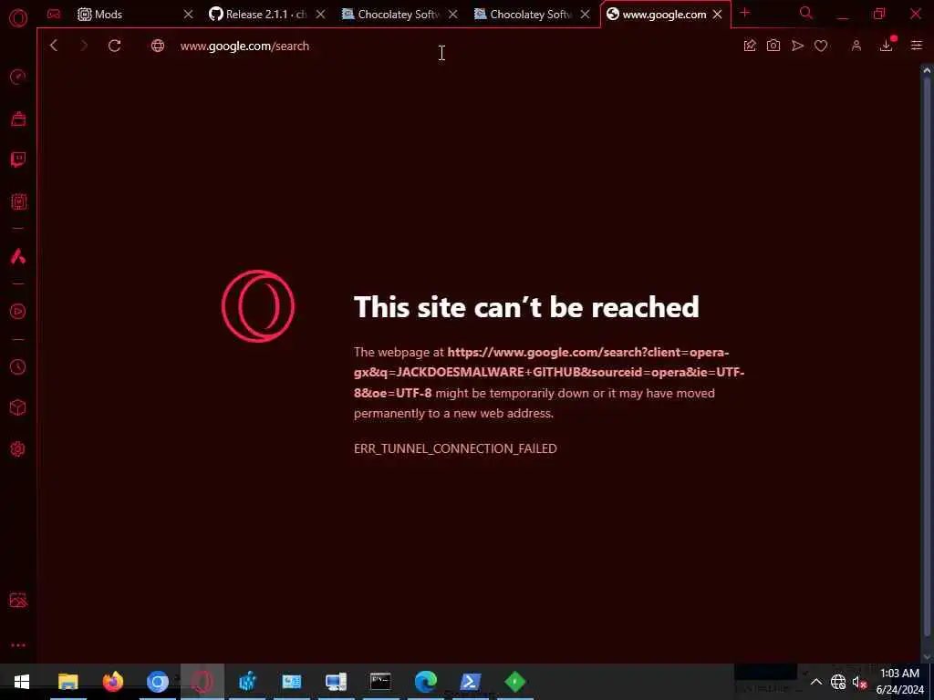Open Easy Setup menu in toolbar

917,46
